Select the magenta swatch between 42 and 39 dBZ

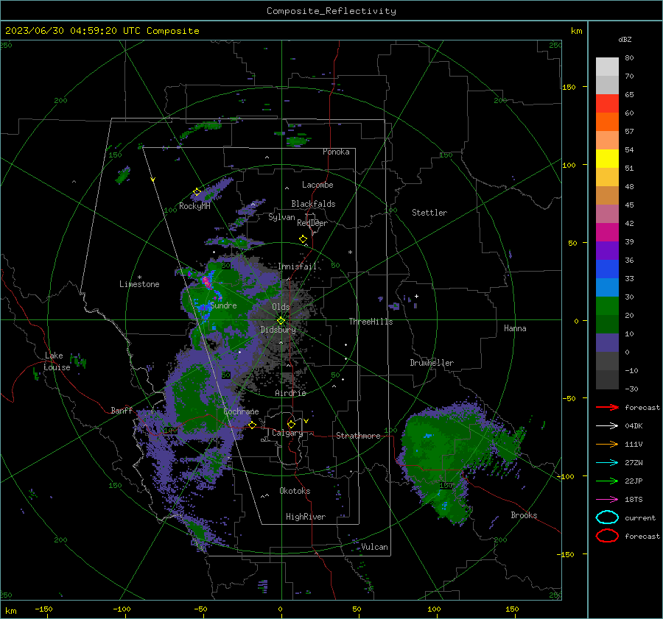point(607,232)
